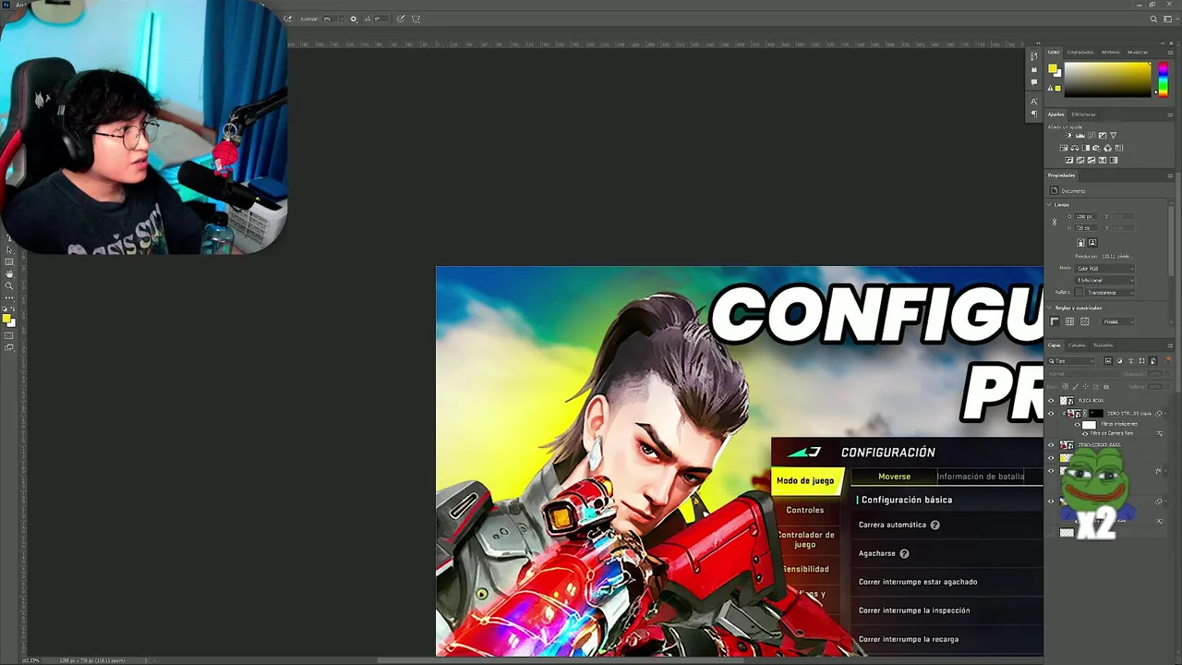Open smoothing options gear in options bar
The width and height of the screenshot is (1182, 665).
(354, 18)
